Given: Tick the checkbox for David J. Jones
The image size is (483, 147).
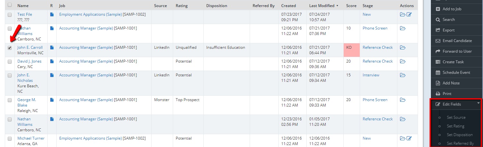Looking at the screenshot, I should coord(10,62).
